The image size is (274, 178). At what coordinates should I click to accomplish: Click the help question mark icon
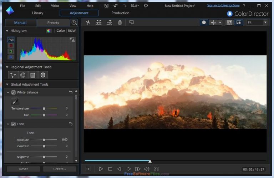244,6
